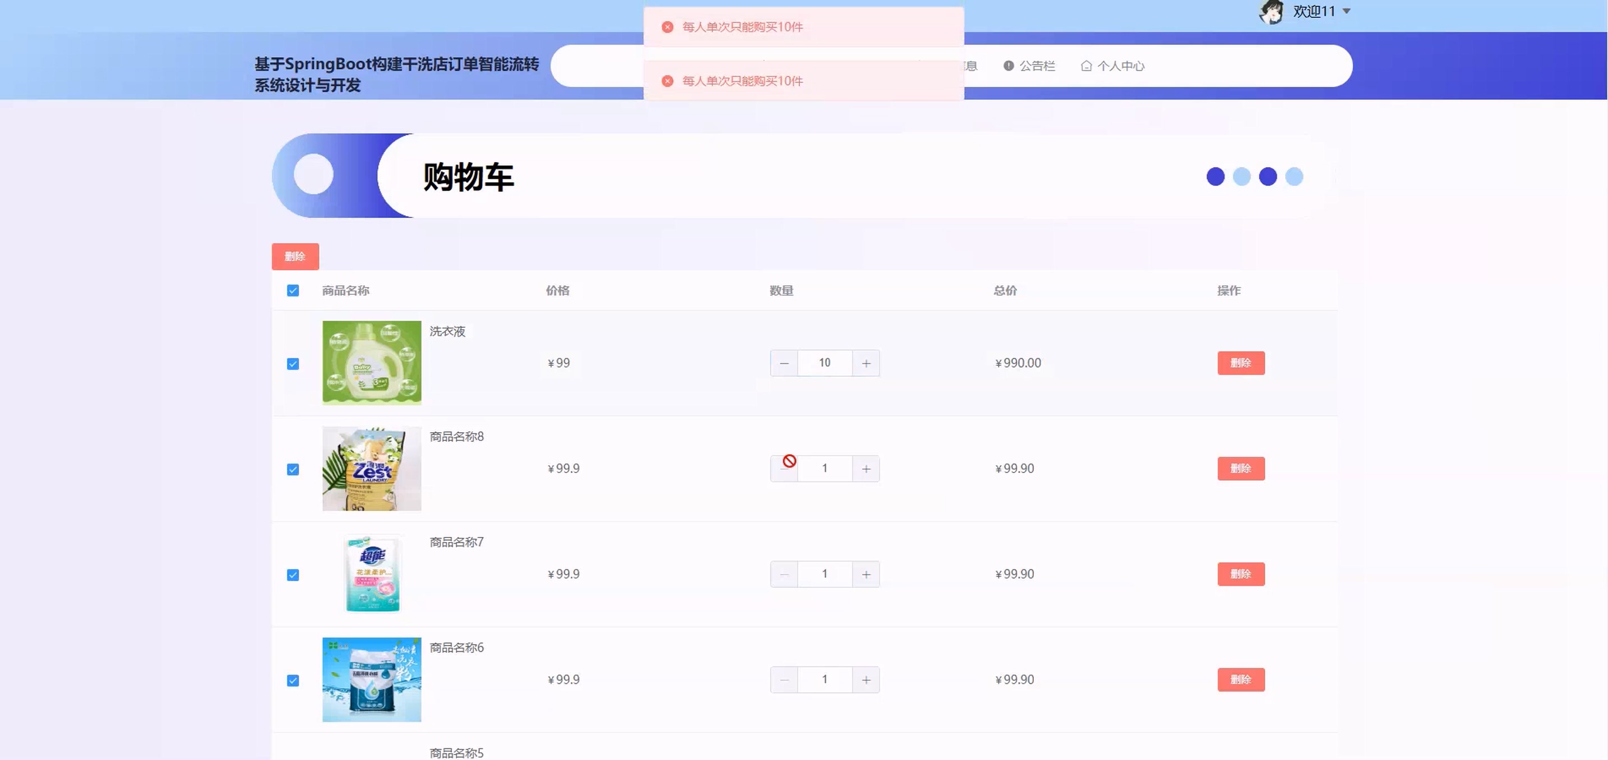
Task: Increase 洗衣液 quantity with plus icon
Action: pyautogui.click(x=866, y=363)
